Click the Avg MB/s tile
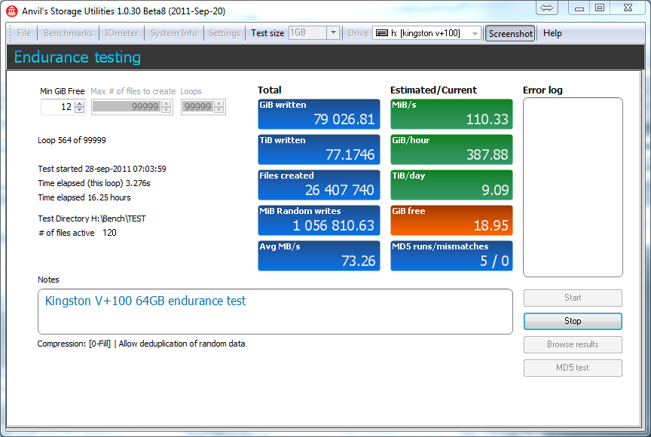Screen dimensions: 651x437 click(x=319, y=255)
